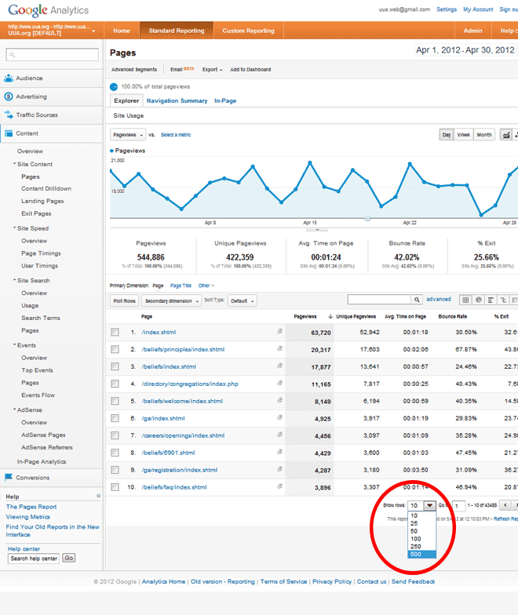Click the sidebar search input field
This screenshot has height=615, width=518.
click(x=52, y=55)
